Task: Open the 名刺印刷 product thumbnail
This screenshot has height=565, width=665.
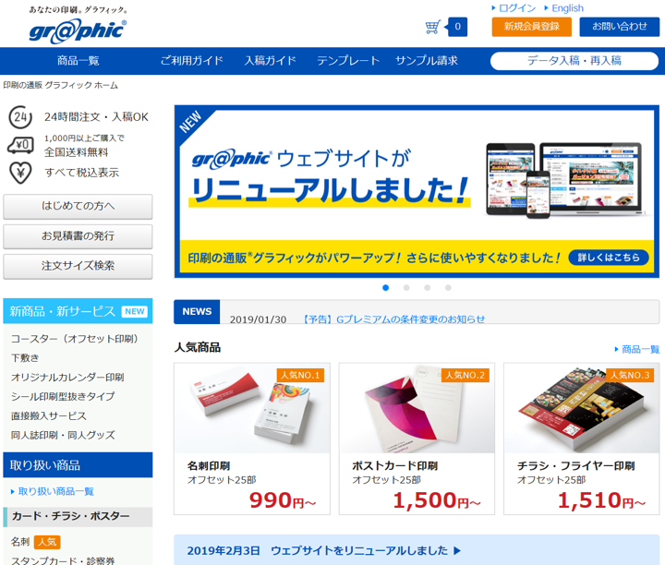Action: (252, 408)
